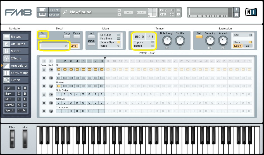Click the Copy button in Global
The width and height of the screenshot is (264, 155).
tap(67, 37)
